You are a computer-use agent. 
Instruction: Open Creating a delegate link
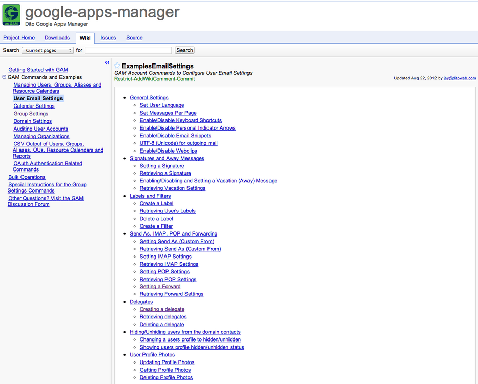coord(162,309)
